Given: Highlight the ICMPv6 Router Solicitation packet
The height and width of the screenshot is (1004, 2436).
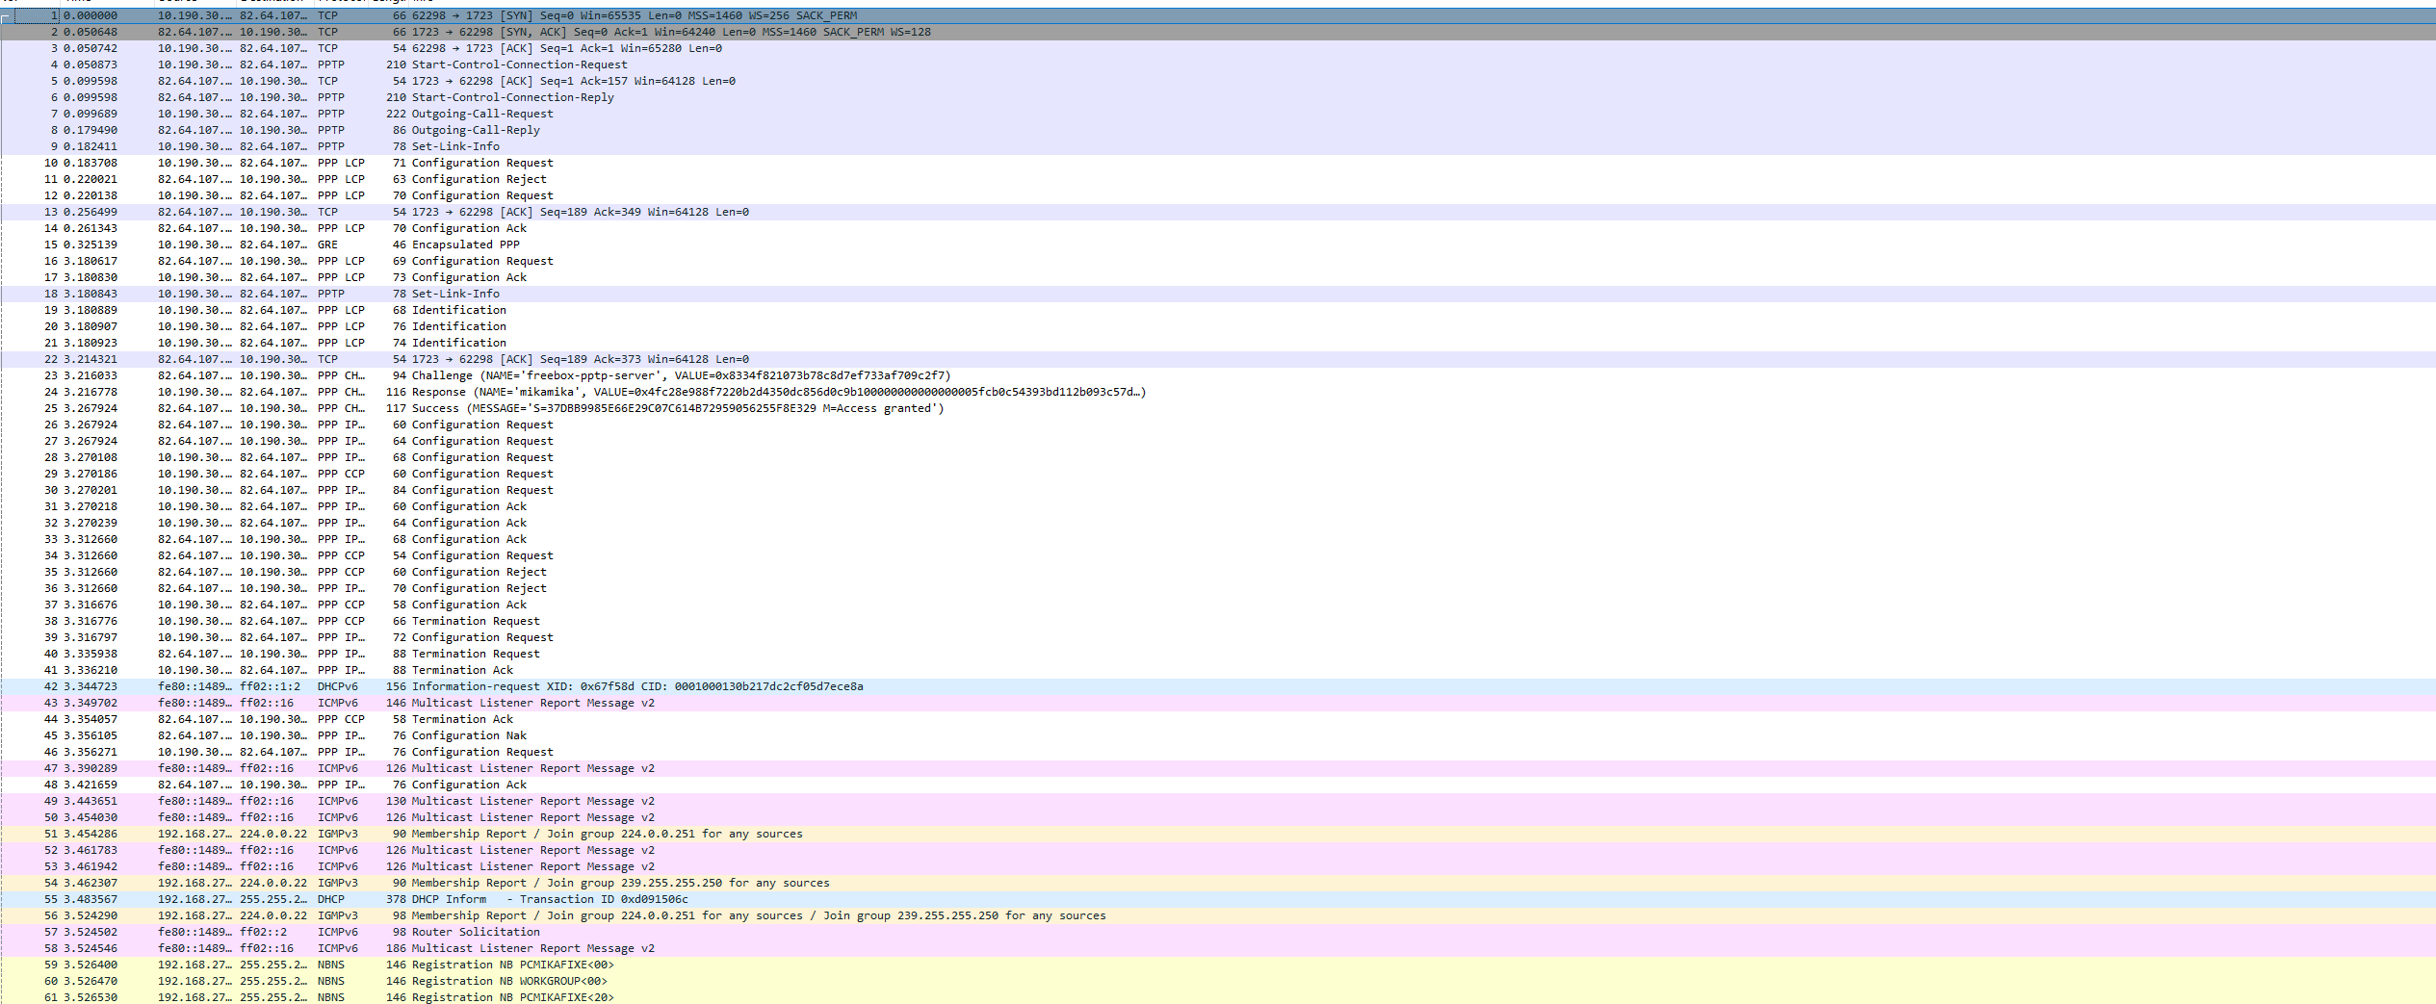Looking at the screenshot, I should 476,932.
